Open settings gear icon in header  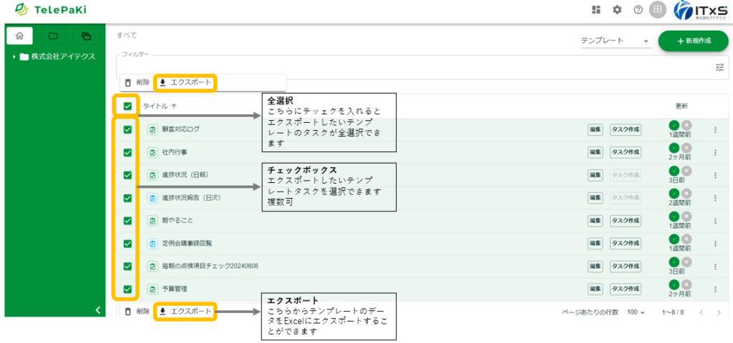tap(617, 10)
